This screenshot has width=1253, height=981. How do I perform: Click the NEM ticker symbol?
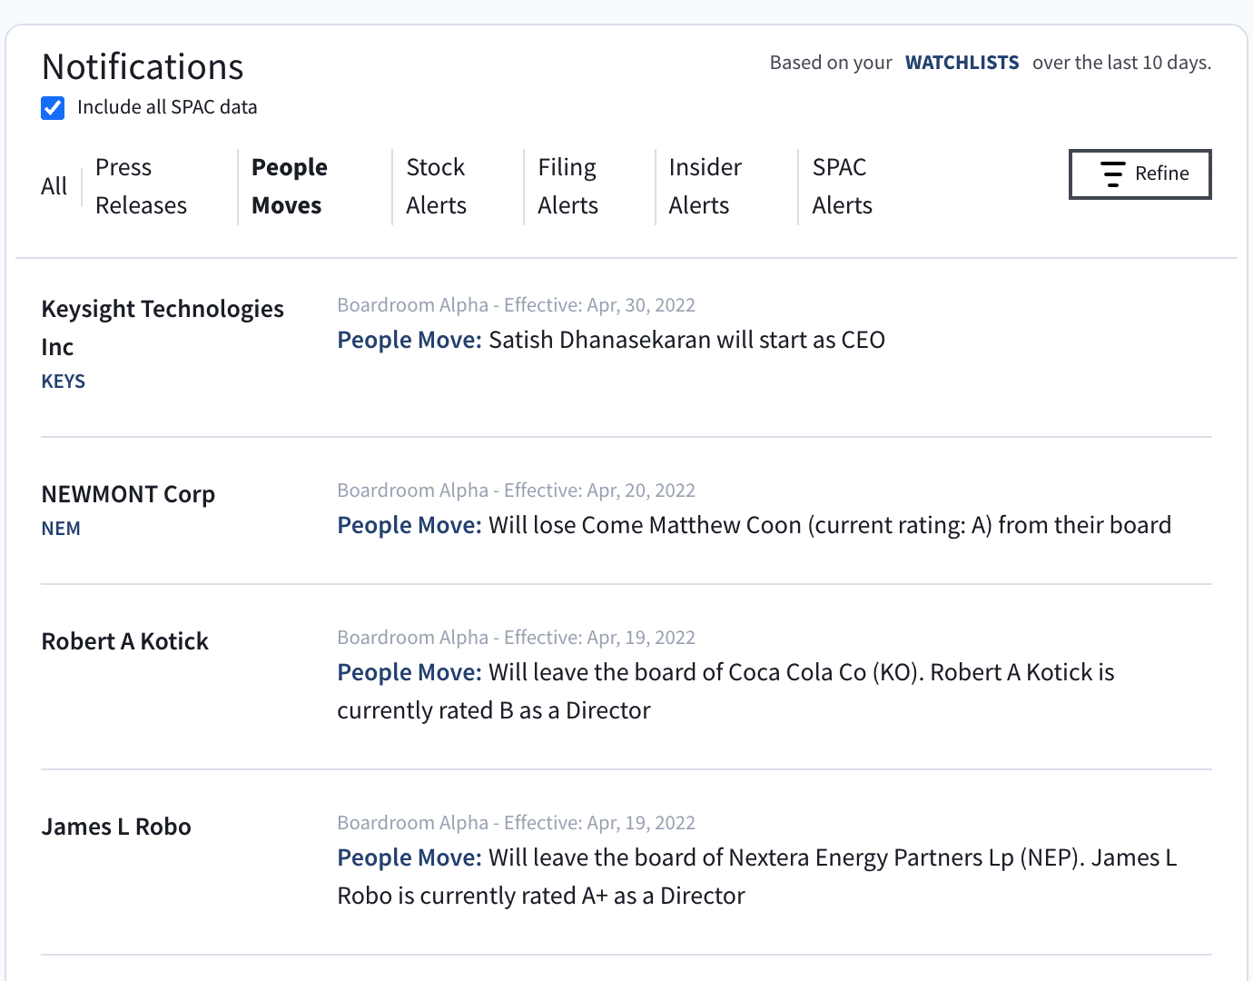[x=61, y=529]
